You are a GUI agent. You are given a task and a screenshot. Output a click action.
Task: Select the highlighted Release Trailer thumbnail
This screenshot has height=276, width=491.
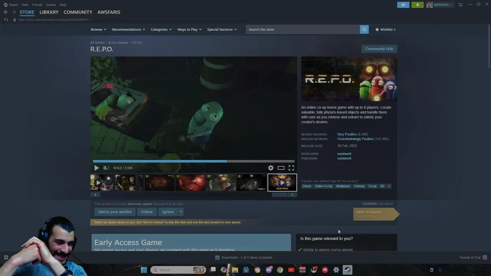[x=282, y=183]
